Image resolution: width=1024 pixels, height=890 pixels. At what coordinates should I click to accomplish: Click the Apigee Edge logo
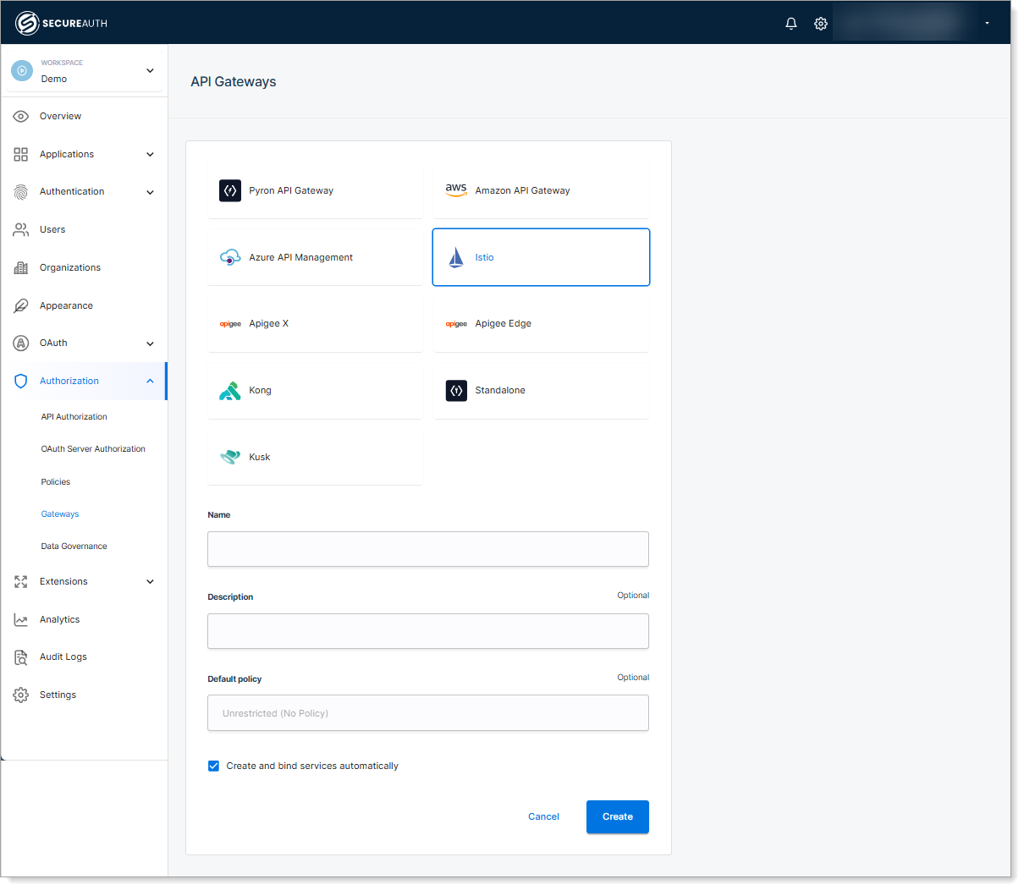click(x=456, y=324)
